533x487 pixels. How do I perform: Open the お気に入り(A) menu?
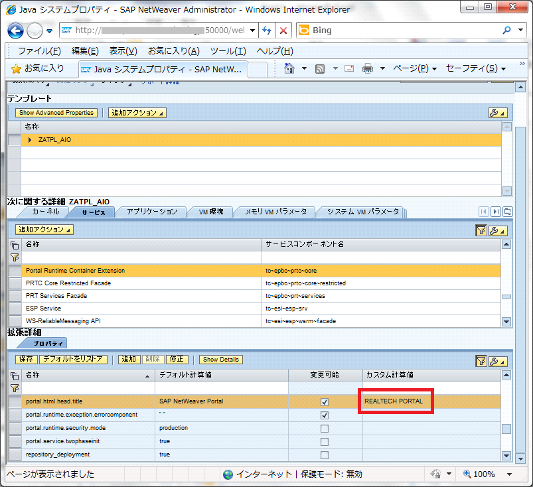[x=174, y=51]
